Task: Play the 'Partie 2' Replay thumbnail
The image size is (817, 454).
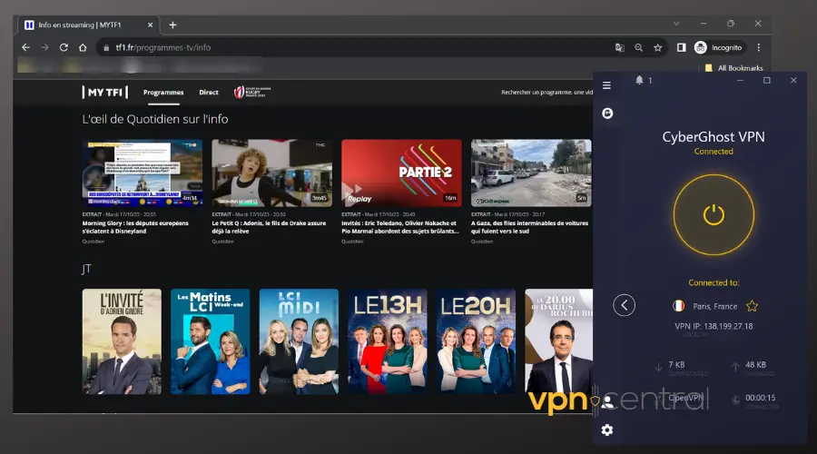Action: coord(401,173)
